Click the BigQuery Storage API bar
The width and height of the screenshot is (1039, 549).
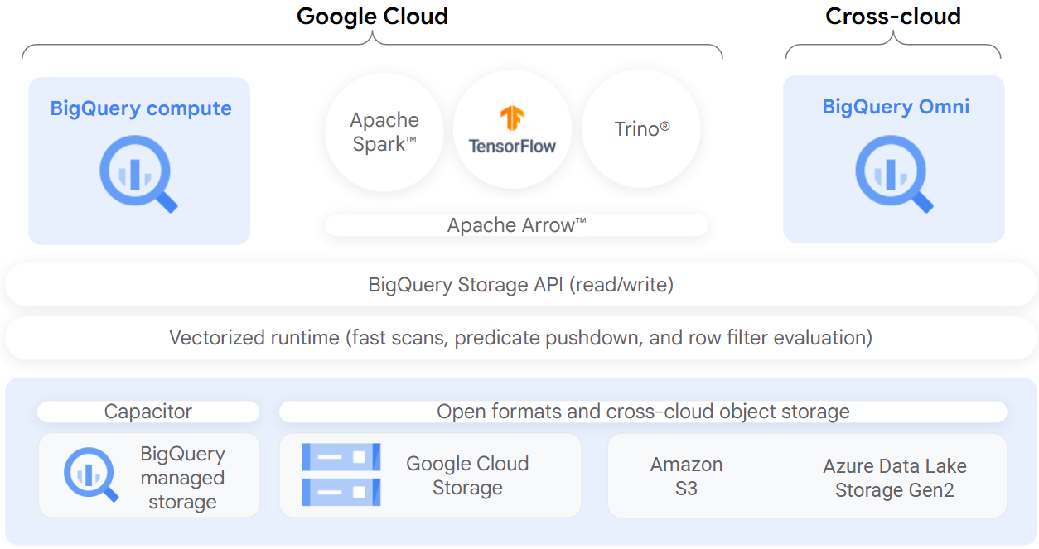[x=520, y=285]
